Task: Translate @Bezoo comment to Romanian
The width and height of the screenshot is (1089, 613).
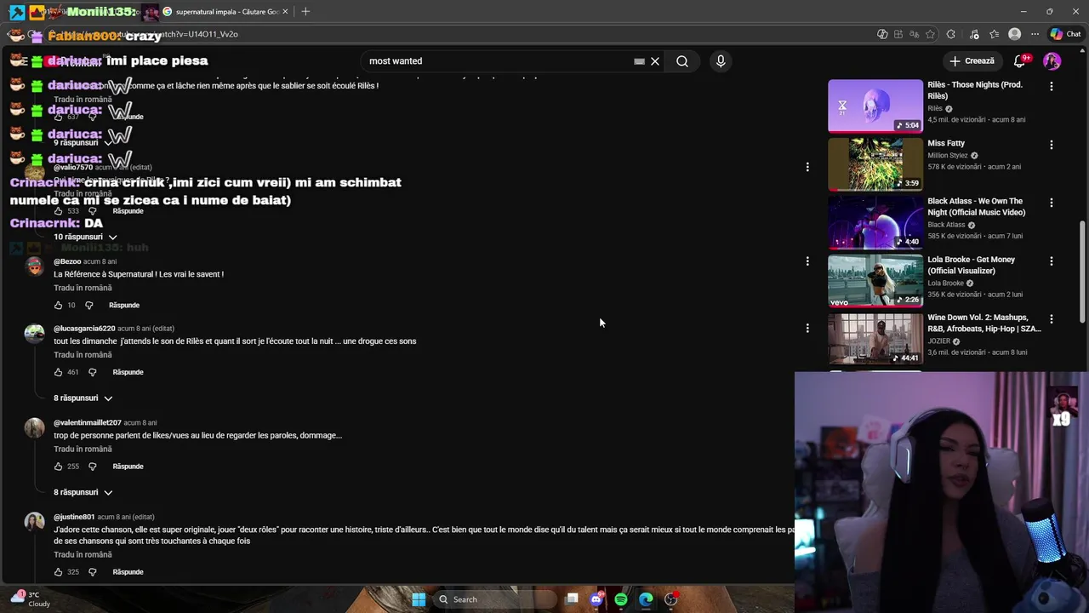Action: (x=83, y=288)
